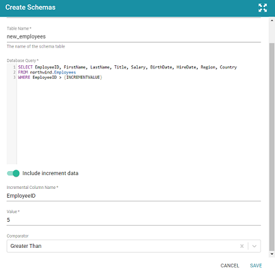Expand dialog with fullscreen arrows icon
275x270 pixels.
[262, 8]
